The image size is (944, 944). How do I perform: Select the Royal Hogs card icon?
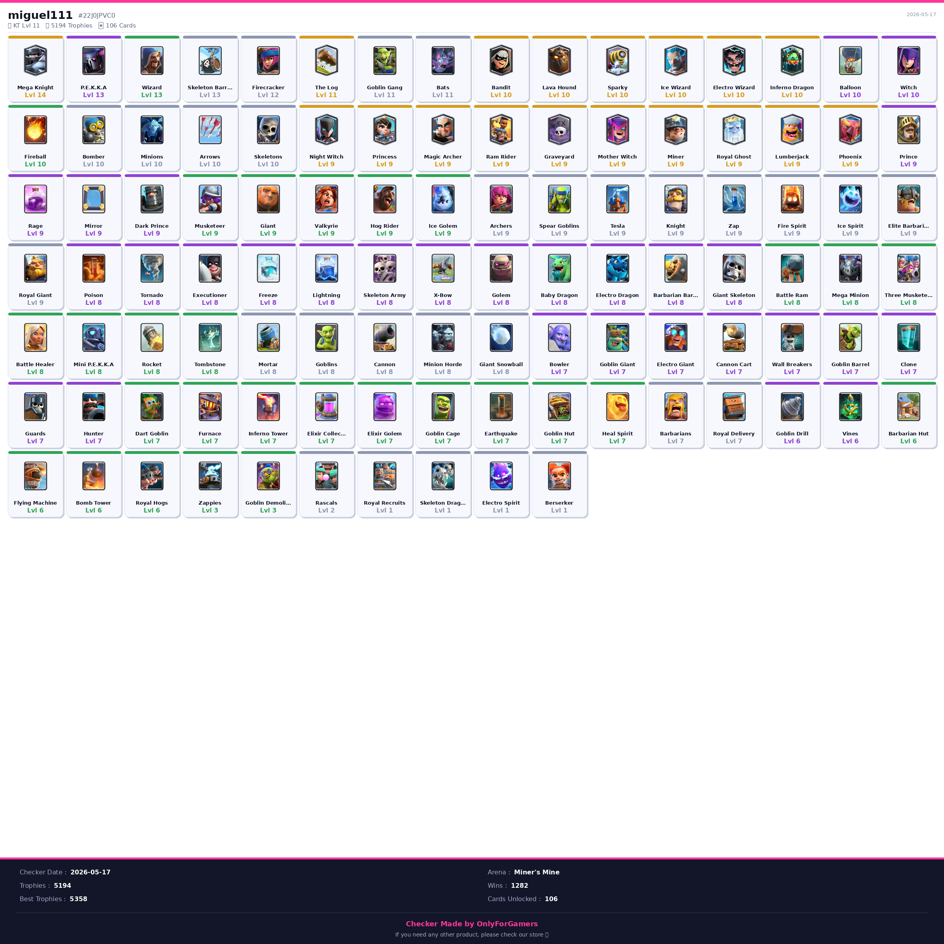152,476
